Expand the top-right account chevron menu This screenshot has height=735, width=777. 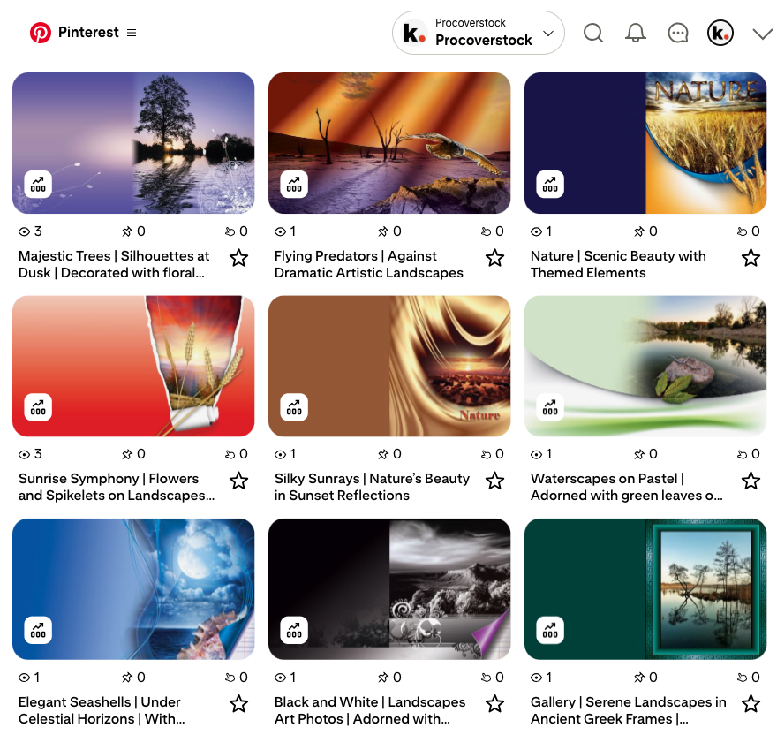762,34
